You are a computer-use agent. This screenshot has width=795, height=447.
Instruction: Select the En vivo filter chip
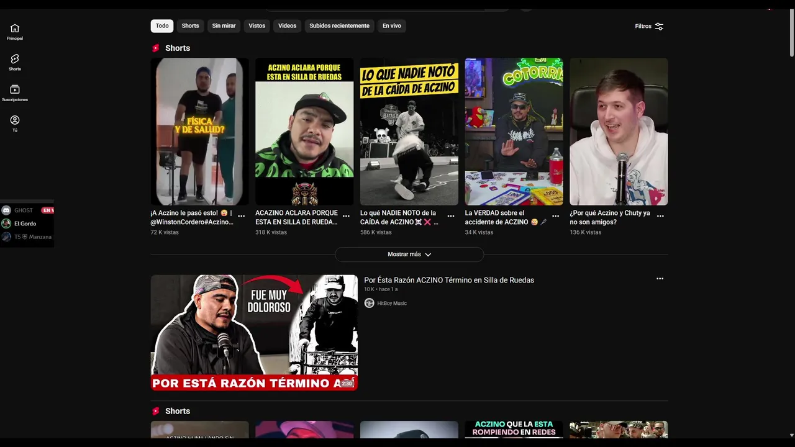391,26
